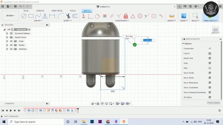Select the Rectangle sketch tool

click(x=31, y=16)
